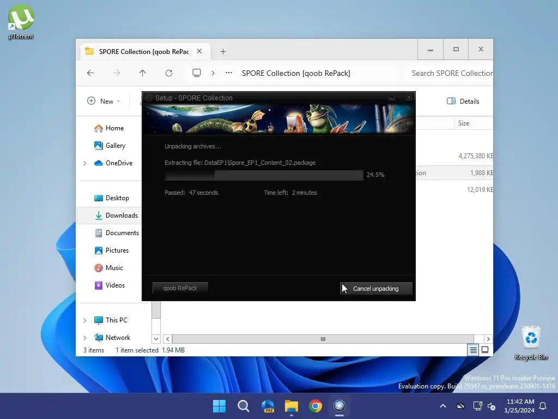Open the Windows Start menu

coord(219,406)
